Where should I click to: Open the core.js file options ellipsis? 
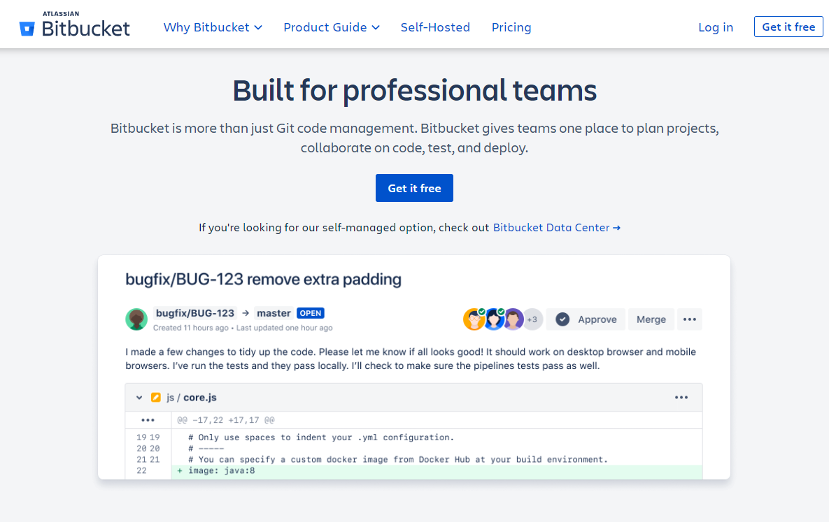(x=681, y=398)
